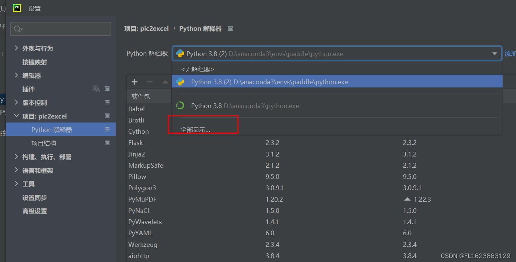Click Flask version 2.3.2 cell
The image size is (516, 262).
(272, 143)
